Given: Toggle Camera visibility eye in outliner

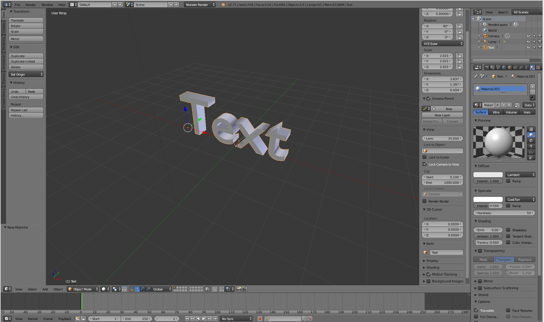Looking at the screenshot, I should click(x=528, y=36).
